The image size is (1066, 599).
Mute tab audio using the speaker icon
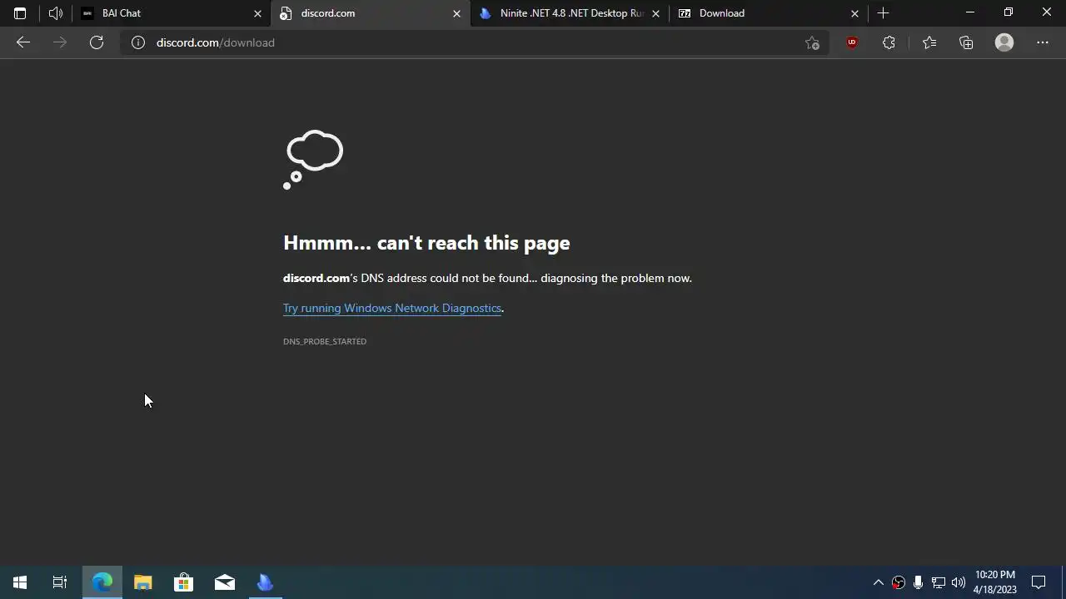click(x=56, y=13)
